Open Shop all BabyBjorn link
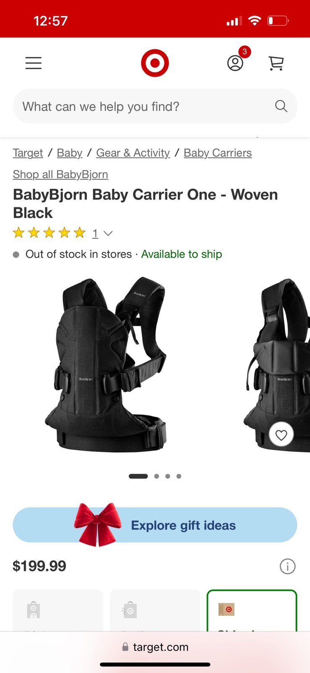 [x=60, y=174]
